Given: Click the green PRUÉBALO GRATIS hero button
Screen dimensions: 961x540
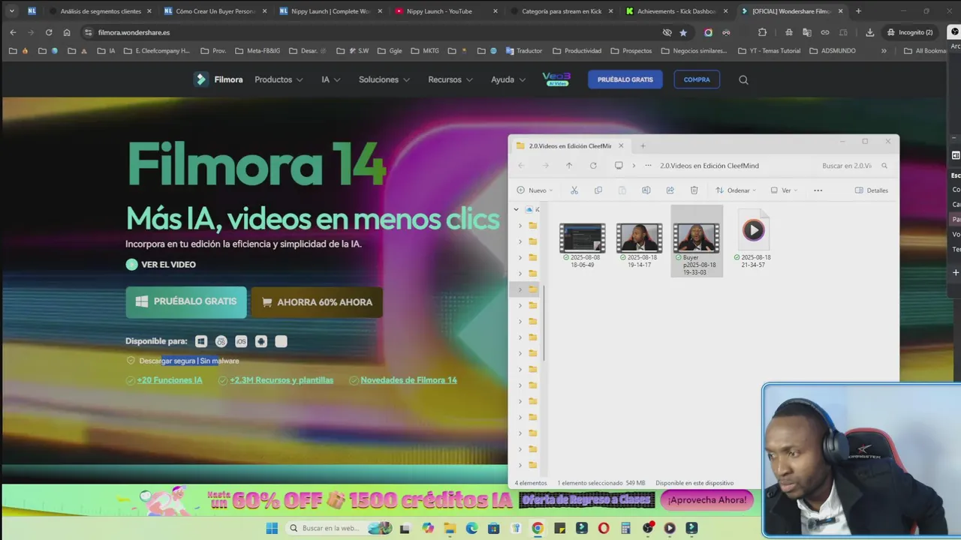Looking at the screenshot, I should 186,301.
